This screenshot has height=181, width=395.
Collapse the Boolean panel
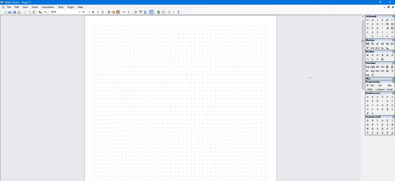[x=393, y=52]
